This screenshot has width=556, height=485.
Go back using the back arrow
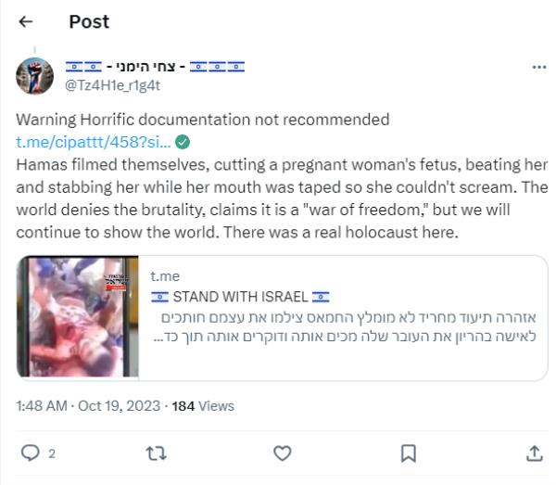25,22
